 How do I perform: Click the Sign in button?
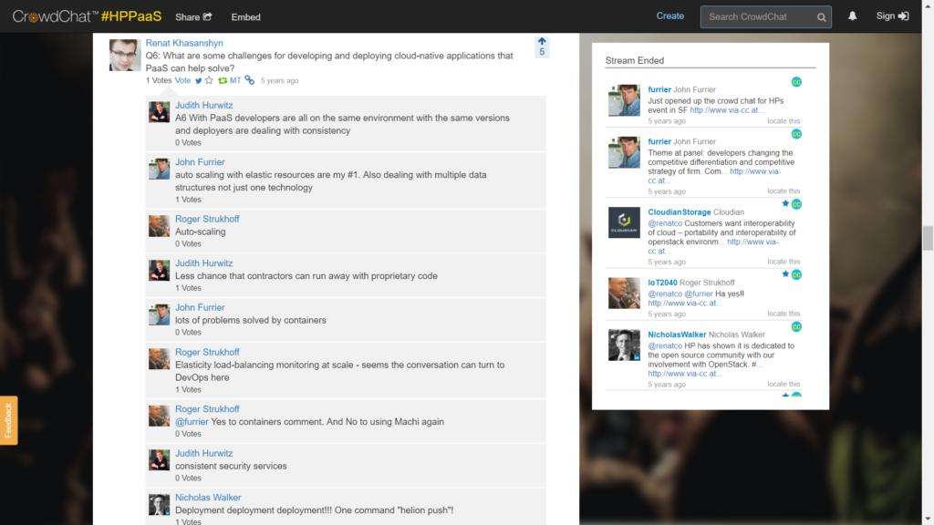pos(892,16)
